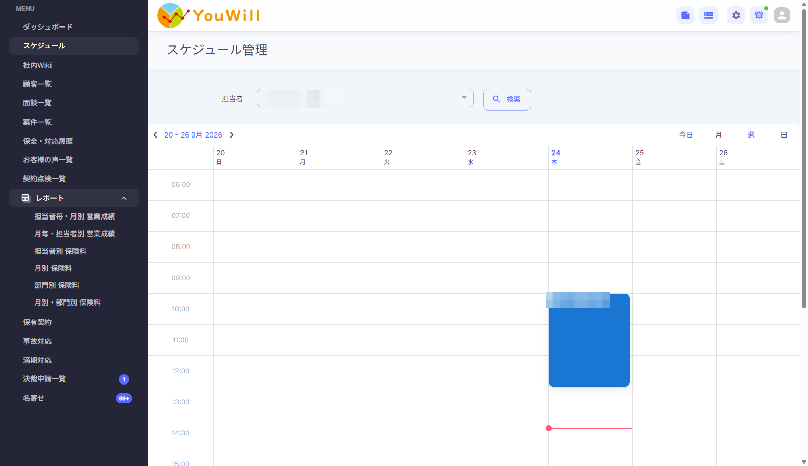Go to the next week with the right chevron
Screen dimensions: 808x466
pyautogui.click(x=232, y=135)
